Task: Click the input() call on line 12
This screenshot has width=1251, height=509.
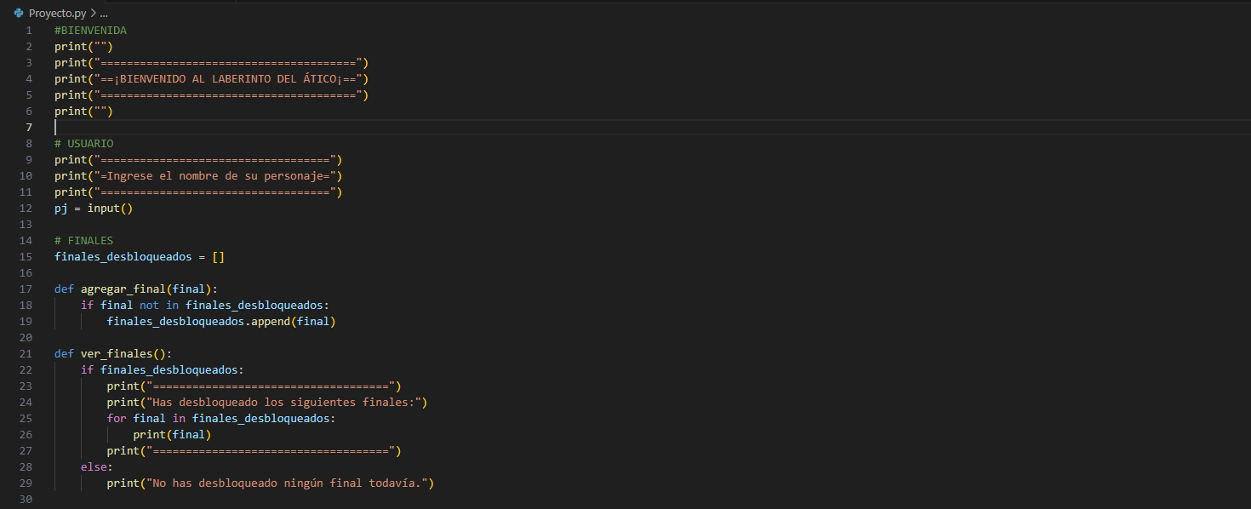Action: 110,208
